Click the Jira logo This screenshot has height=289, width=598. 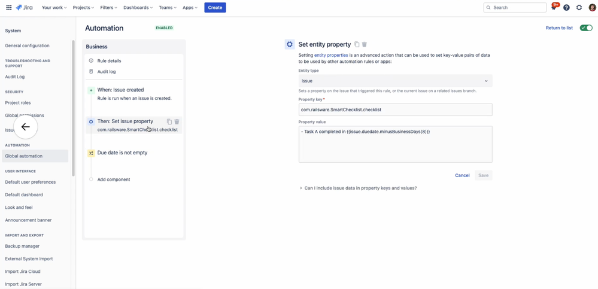coord(24,7)
